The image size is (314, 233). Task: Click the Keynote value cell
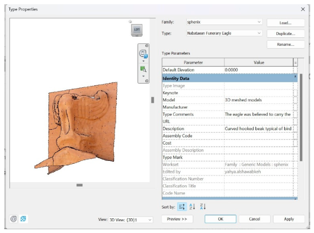tap(258, 93)
